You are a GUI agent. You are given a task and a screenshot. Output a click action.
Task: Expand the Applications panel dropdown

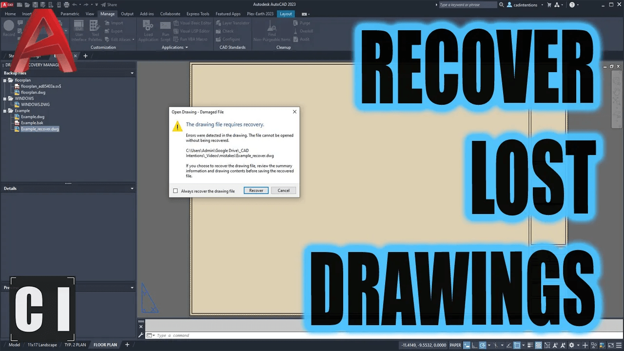pos(175,47)
